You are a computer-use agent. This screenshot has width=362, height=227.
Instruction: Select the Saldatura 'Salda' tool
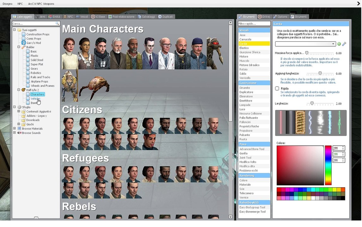pyautogui.click(x=254, y=73)
